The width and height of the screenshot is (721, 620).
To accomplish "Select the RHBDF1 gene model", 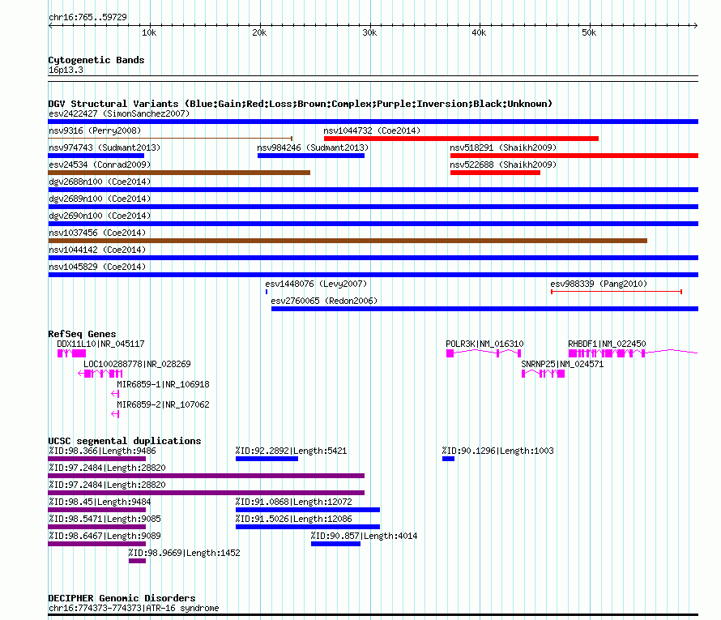I will click(x=634, y=353).
